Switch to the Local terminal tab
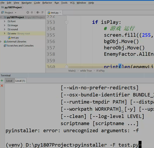The width and height of the screenshot is (154, 148). point(9,81)
